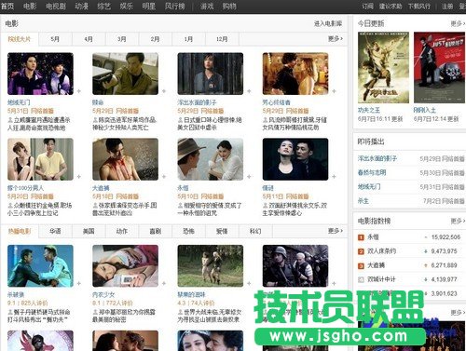The image size is (466, 351).
Task: Click person icon before 情谜 description
Action: pyautogui.click(x=266, y=205)
